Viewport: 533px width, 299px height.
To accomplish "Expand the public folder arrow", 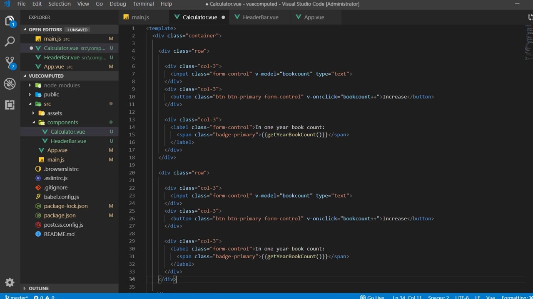I will [30, 94].
